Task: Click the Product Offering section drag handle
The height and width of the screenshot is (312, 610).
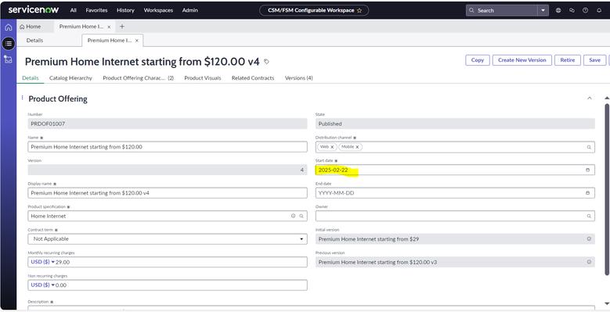Action: [22, 98]
